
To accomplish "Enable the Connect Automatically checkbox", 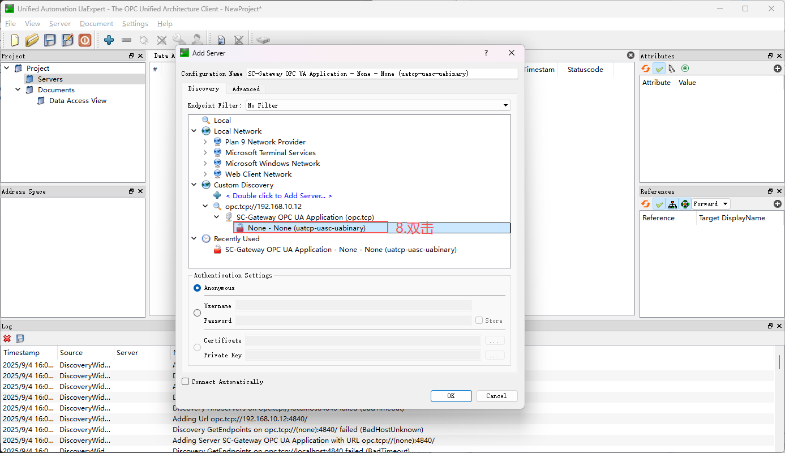I will [x=186, y=382].
